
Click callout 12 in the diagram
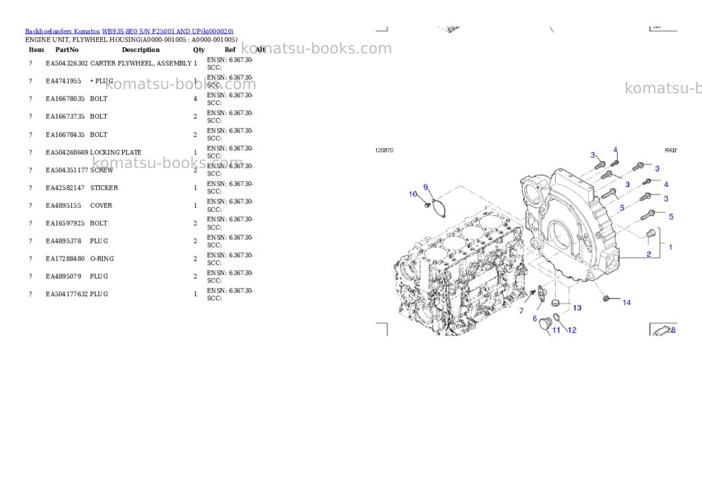coord(572,330)
